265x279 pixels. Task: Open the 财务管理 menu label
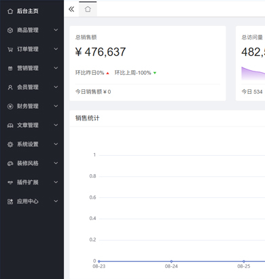click(28, 106)
